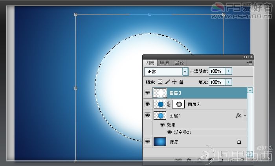This screenshot has height=166, width=275.
Task: Collapse the 图层 1 effects list arrow
Action: (x=245, y=115)
